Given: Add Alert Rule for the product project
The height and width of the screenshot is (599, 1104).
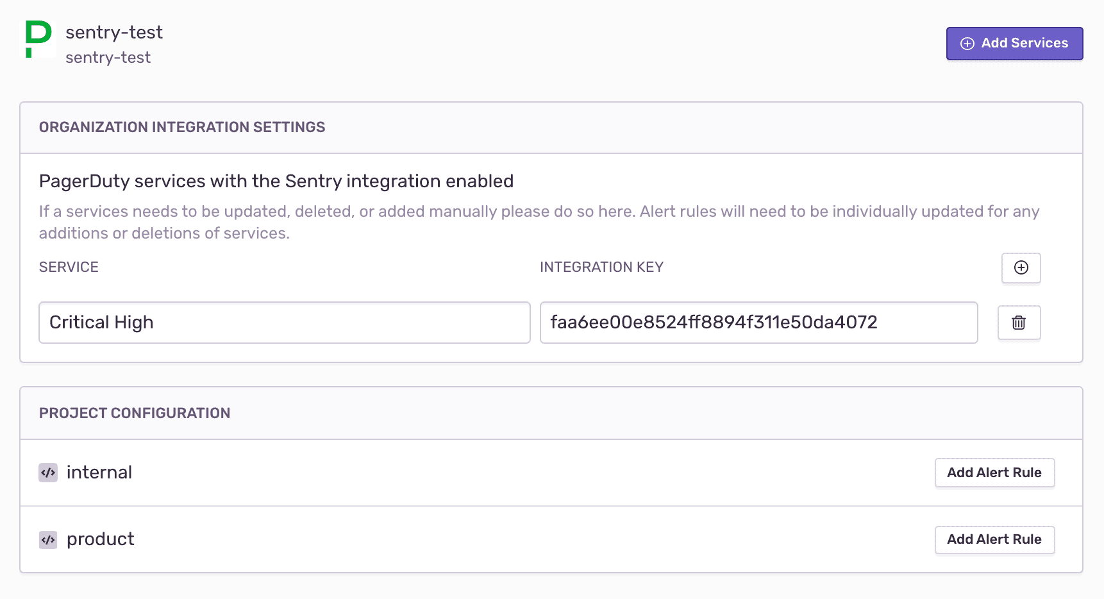Looking at the screenshot, I should click(994, 539).
